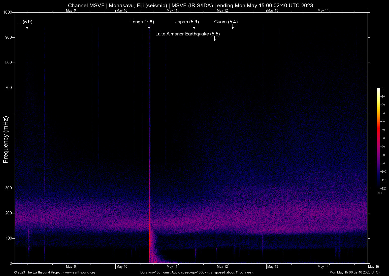Click the '-110' value on the color scale

(383, 180)
